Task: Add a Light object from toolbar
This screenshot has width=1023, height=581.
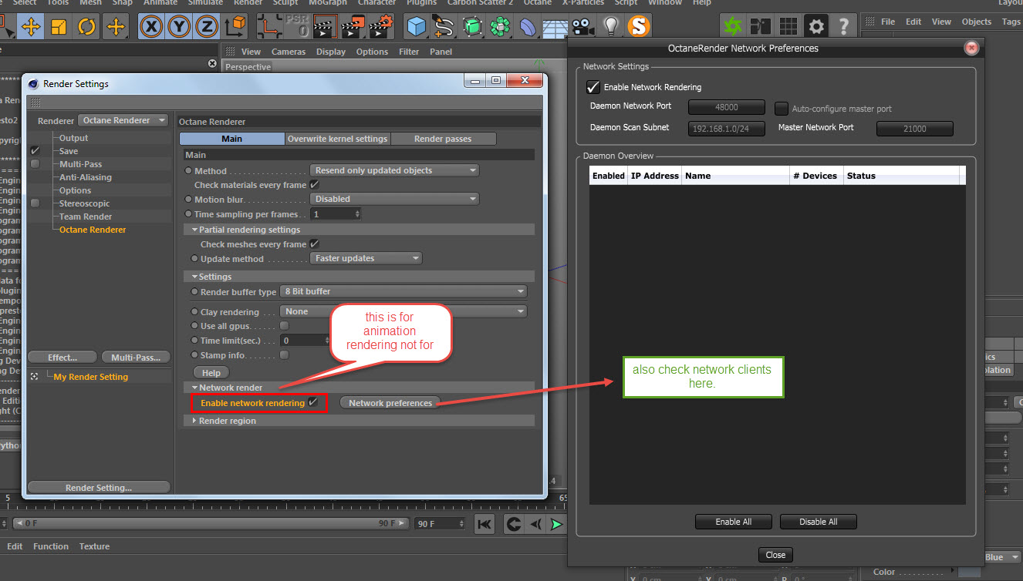Action: click(611, 28)
